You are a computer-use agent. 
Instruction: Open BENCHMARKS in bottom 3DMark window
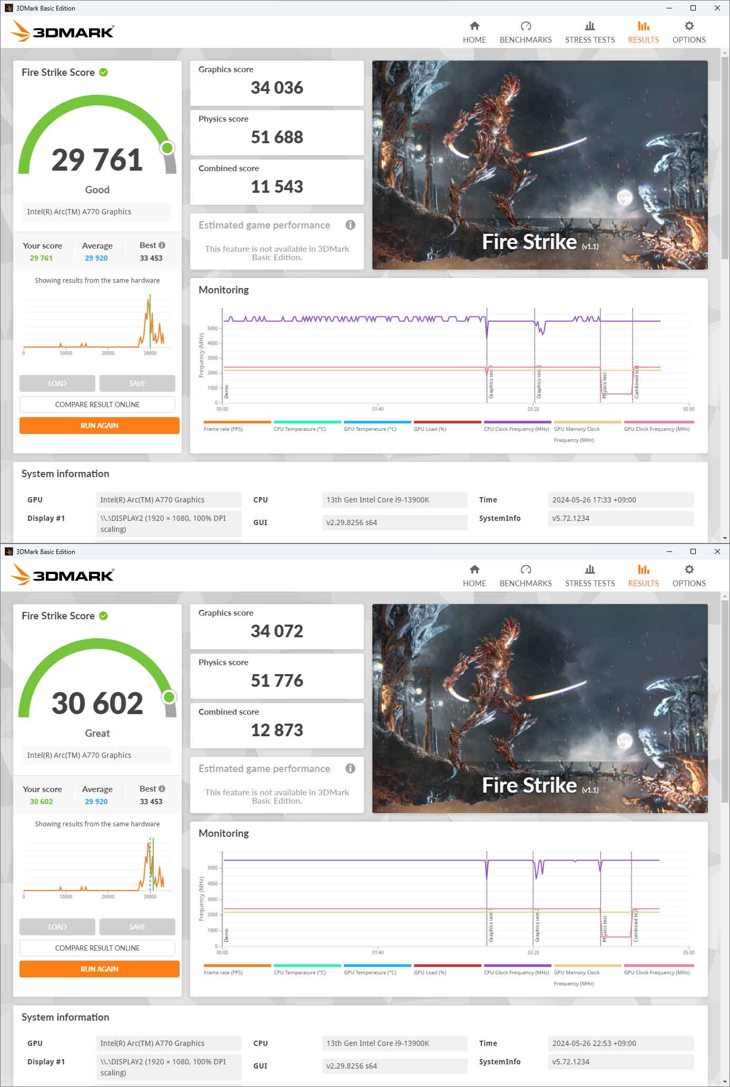pos(526,576)
